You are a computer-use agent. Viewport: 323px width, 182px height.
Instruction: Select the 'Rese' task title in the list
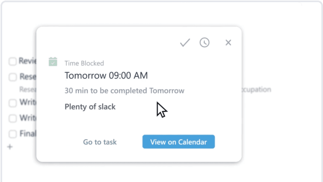(28, 77)
